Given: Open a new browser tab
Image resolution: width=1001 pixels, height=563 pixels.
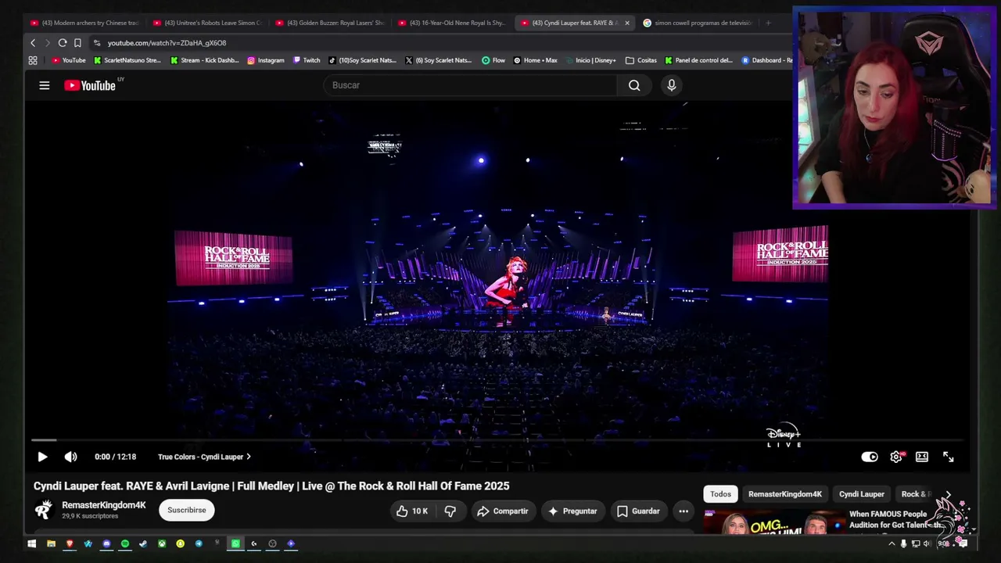Looking at the screenshot, I should pos(768,23).
